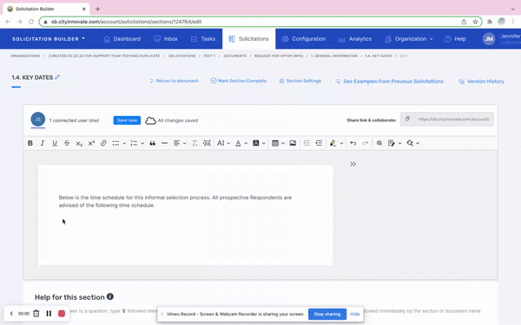
Task: Toggle subscript formatting
Action: (x=79, y=143)
